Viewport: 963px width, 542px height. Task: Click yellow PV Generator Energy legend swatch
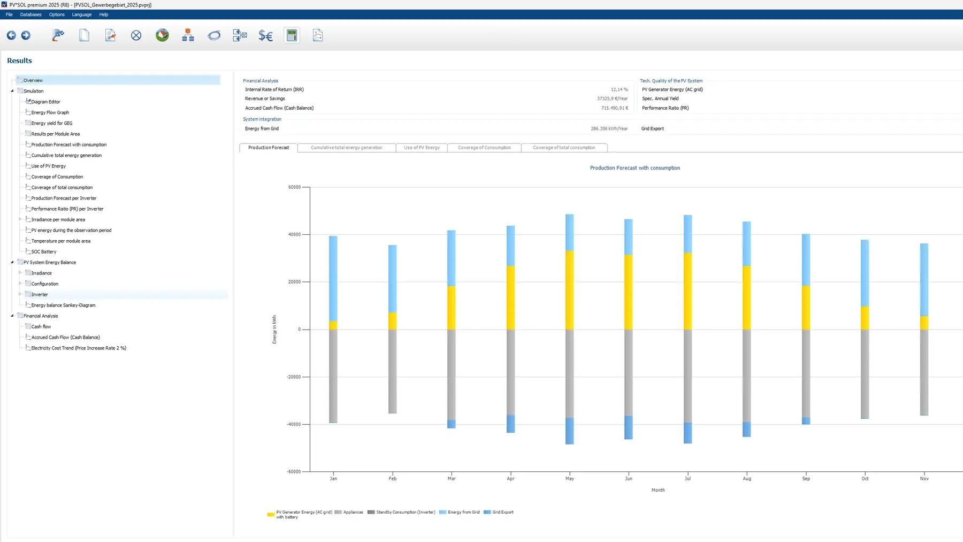click(x=271, y=514)
